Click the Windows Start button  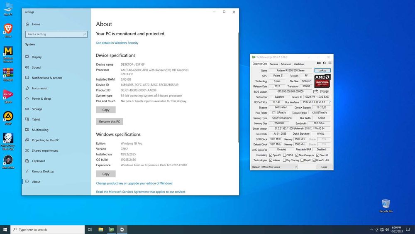click(x=5, y=229)
